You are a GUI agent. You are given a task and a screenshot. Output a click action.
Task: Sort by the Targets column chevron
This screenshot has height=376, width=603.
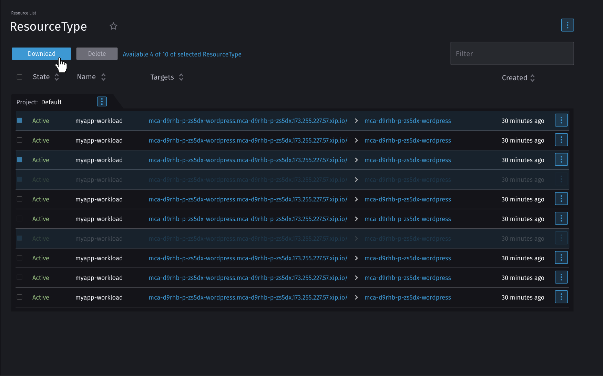(x=181, y=77)
